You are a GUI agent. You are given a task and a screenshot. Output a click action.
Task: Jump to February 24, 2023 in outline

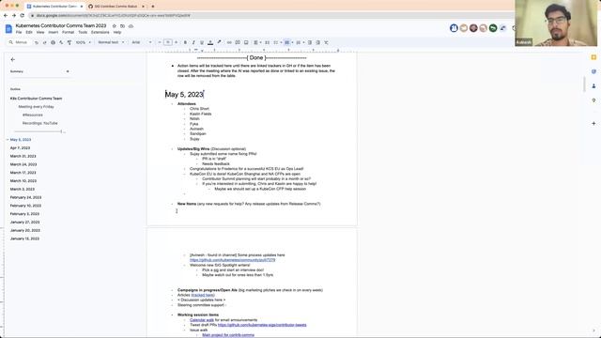point(25,197)
